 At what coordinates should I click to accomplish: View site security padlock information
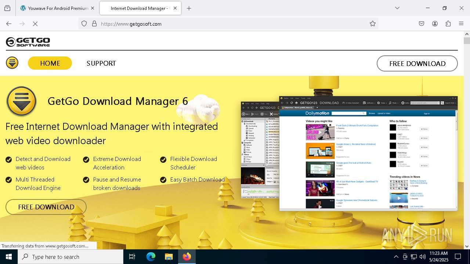pos(94,23)
